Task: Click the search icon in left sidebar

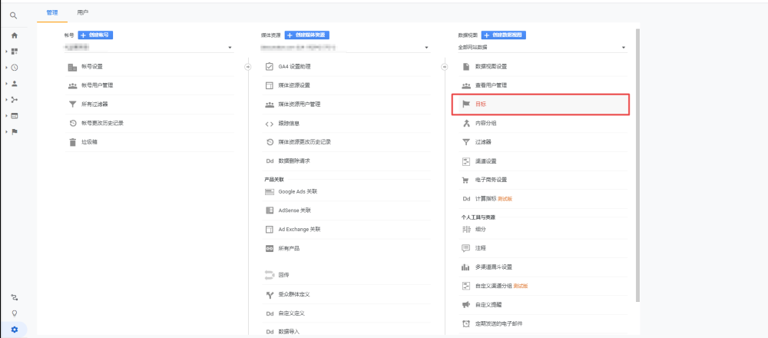Action: click(14, 15)
